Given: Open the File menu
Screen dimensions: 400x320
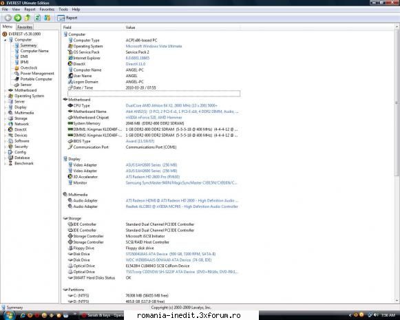Looking at the screenshot, I should point(5,10).
